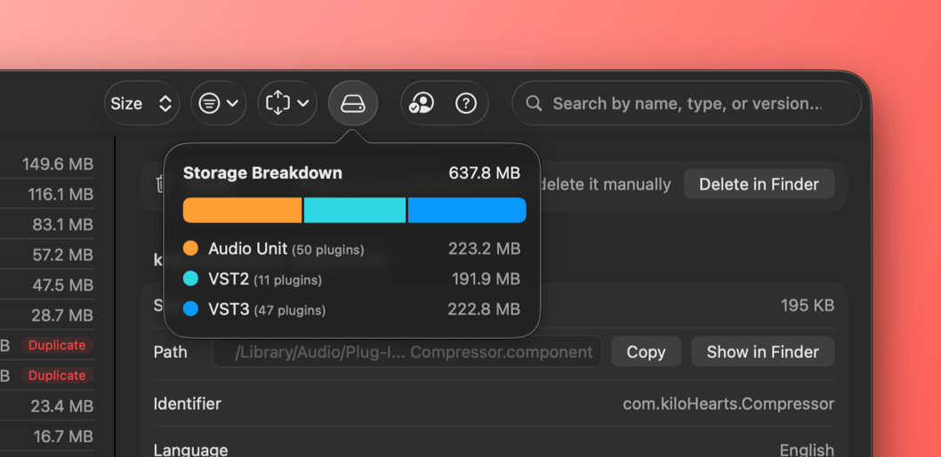Screen dimensions: 941x457
Task: Click the cyan storage bar segment
Action: 354,210
